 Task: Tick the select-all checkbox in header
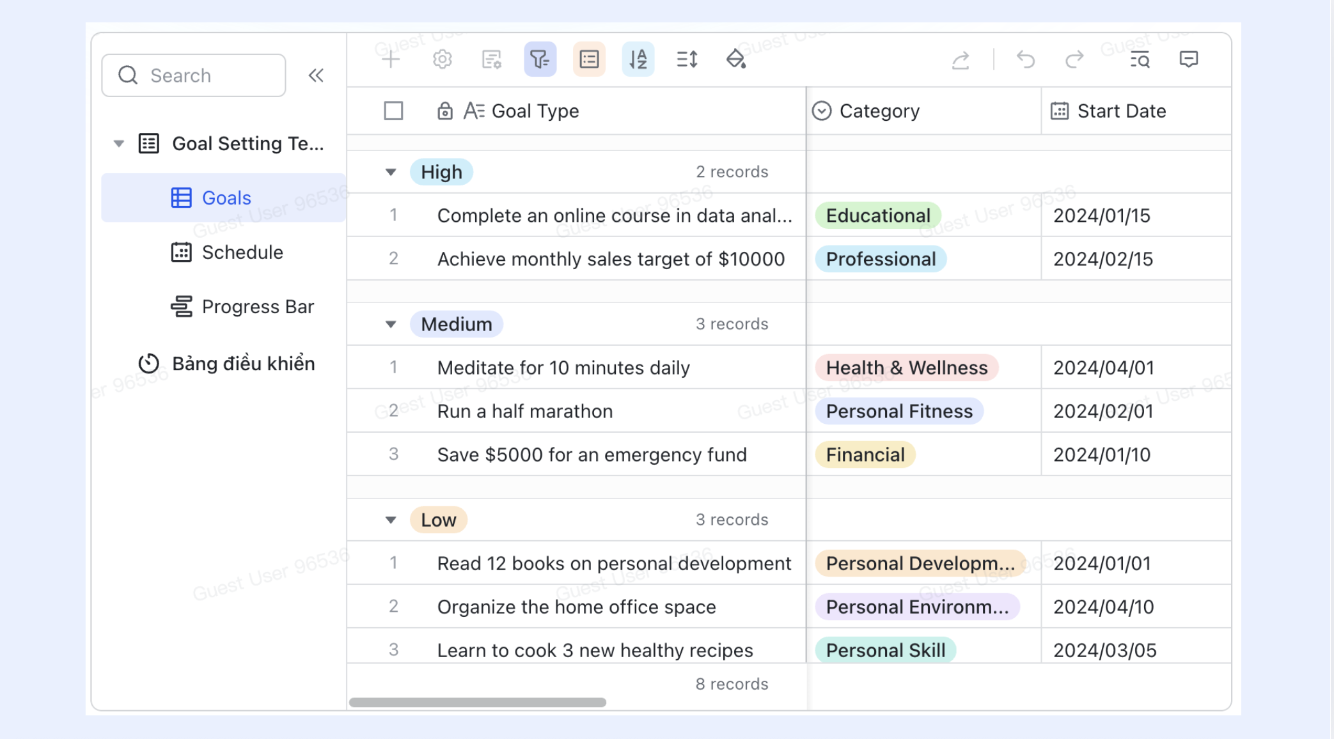(x=393, y=111)
